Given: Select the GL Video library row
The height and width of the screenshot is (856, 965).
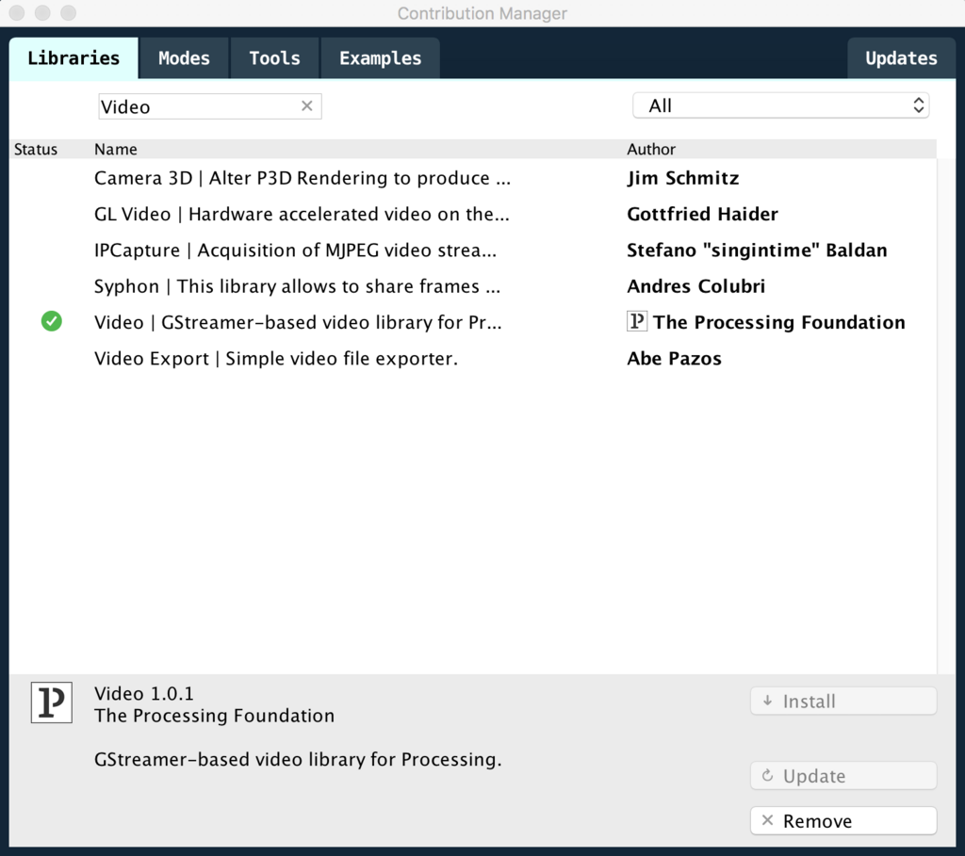Looking at the screenshot, I should pyautogui.click(x=473, y=214).
